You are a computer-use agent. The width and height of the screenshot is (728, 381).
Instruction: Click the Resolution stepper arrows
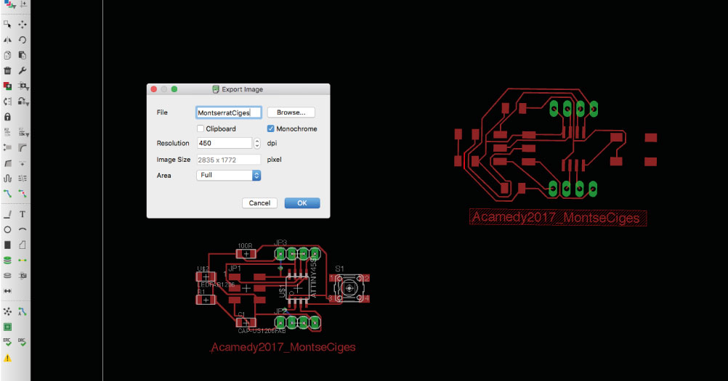click(257, 143)
